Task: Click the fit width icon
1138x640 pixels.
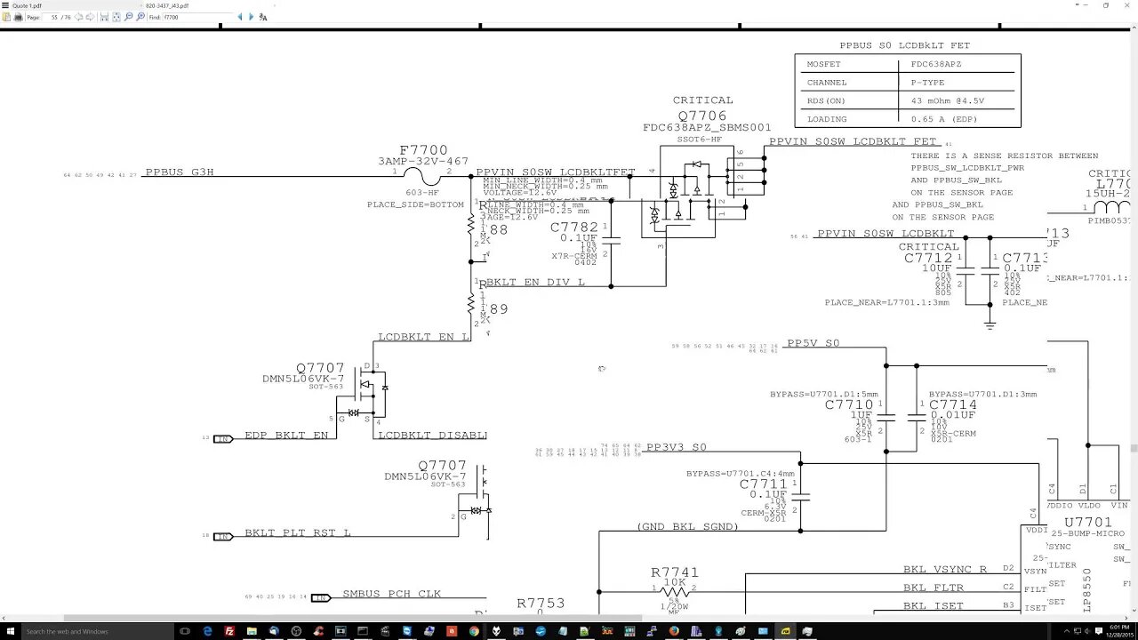Action: coord(104,17)
